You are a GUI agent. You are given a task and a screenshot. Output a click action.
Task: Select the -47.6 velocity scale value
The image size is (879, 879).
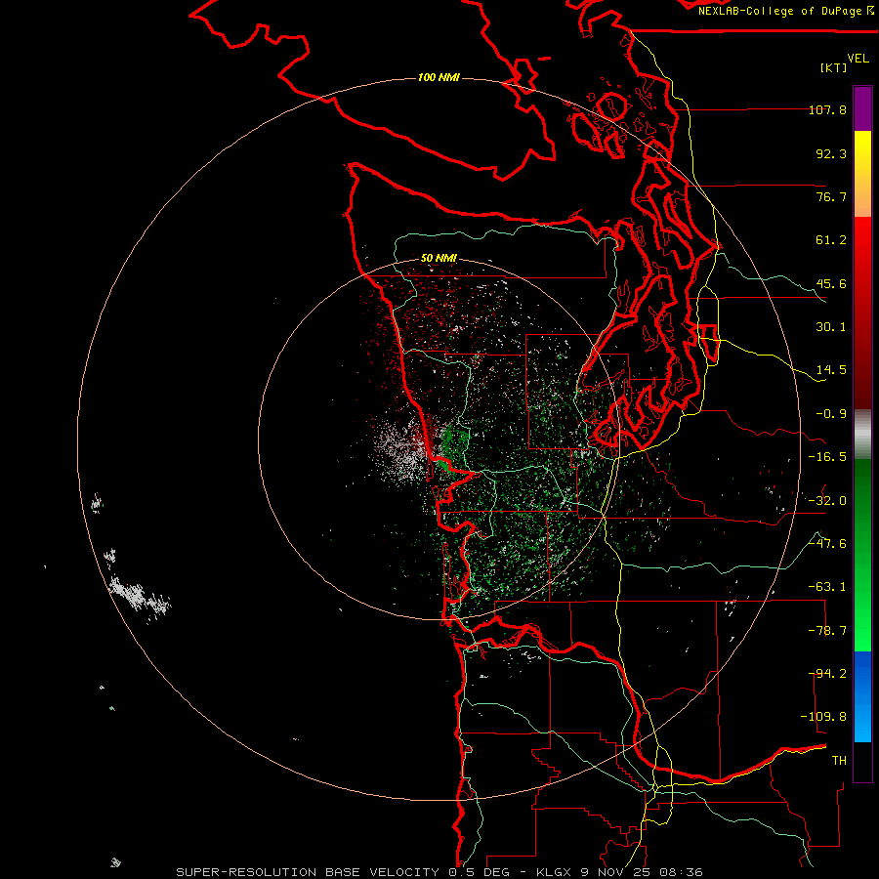click(827, 544)
